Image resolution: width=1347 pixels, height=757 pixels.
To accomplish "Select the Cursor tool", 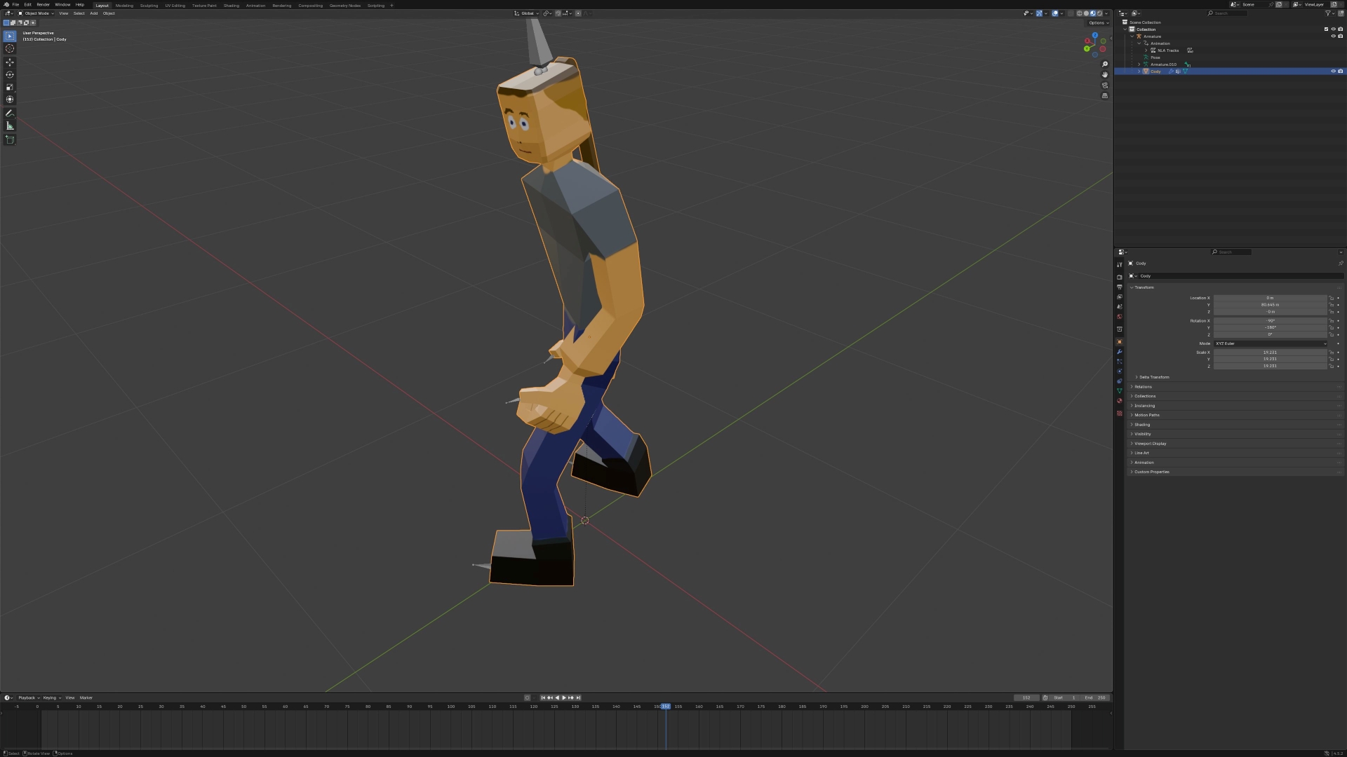I will (10, 48).
